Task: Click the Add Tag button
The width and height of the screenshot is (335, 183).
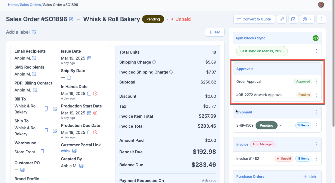Action: click(x=215, y=32)
